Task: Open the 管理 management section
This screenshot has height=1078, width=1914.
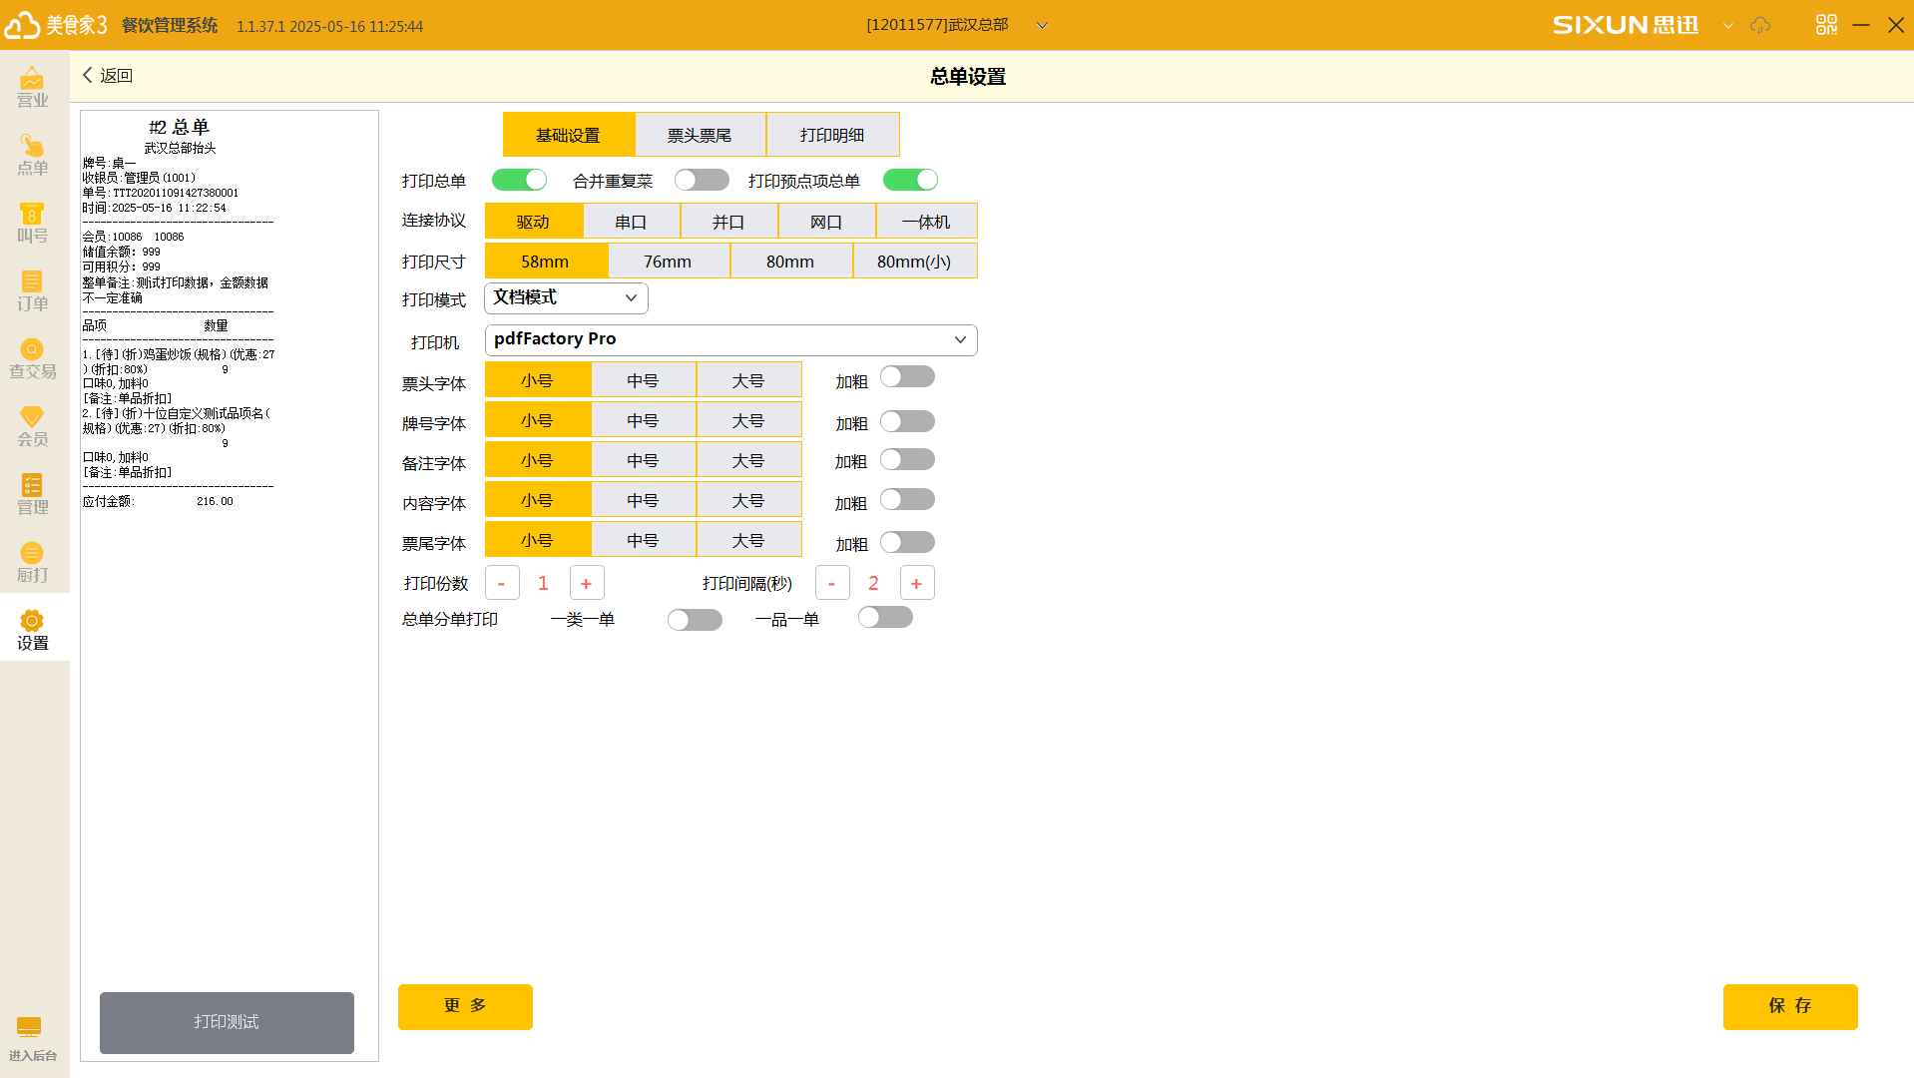Action: tap(33, 494)
